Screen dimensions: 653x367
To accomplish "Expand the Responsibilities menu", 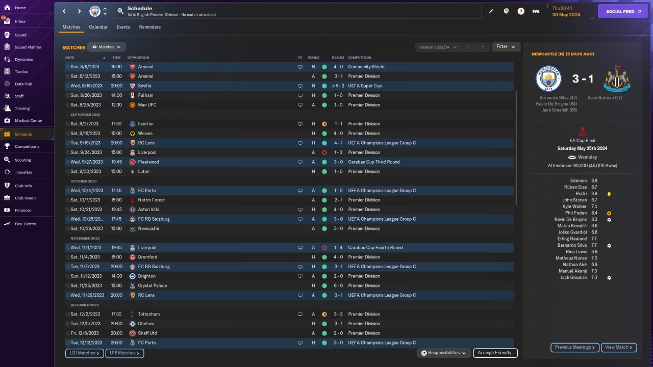I will pos(444,353).
